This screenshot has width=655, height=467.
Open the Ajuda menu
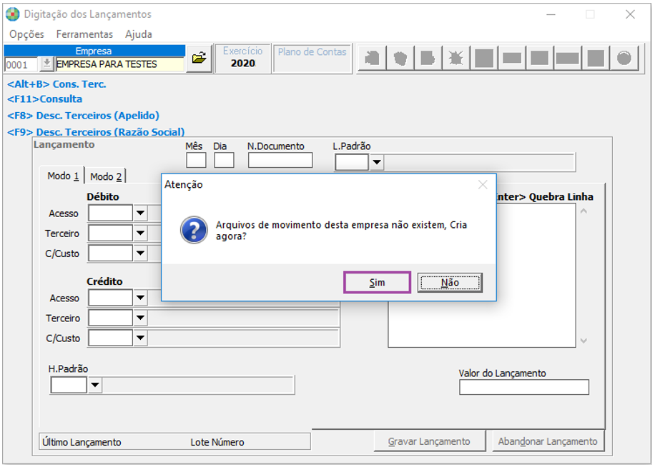point(138,34)
